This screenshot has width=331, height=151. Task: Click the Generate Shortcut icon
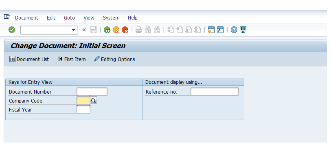coord(220,30)
